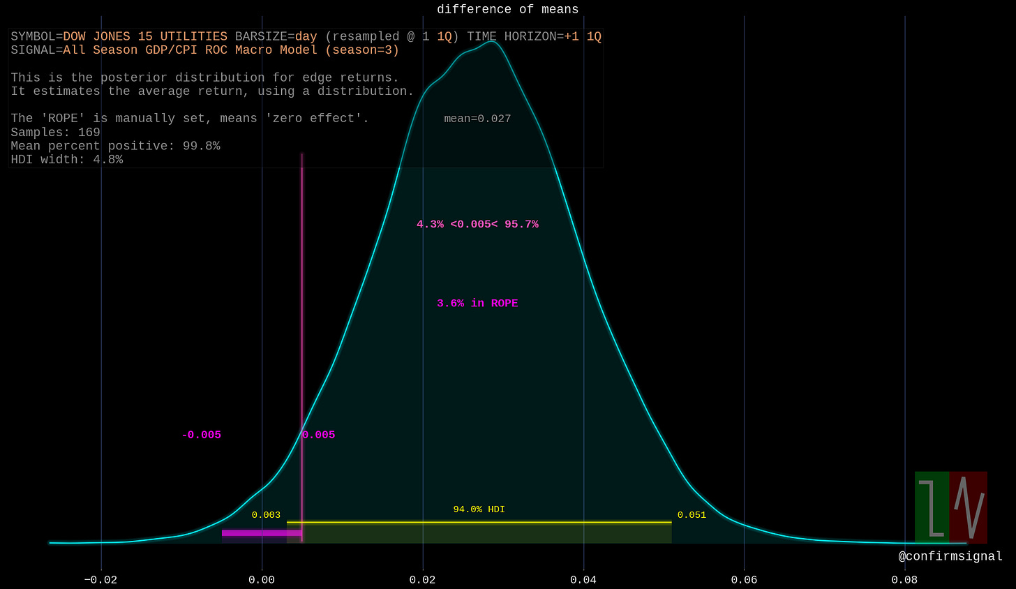Click the 'All Season GDP/CPI ROC Macro Model' signal text
Screen dimensions: 1016x589
point(190,50)
